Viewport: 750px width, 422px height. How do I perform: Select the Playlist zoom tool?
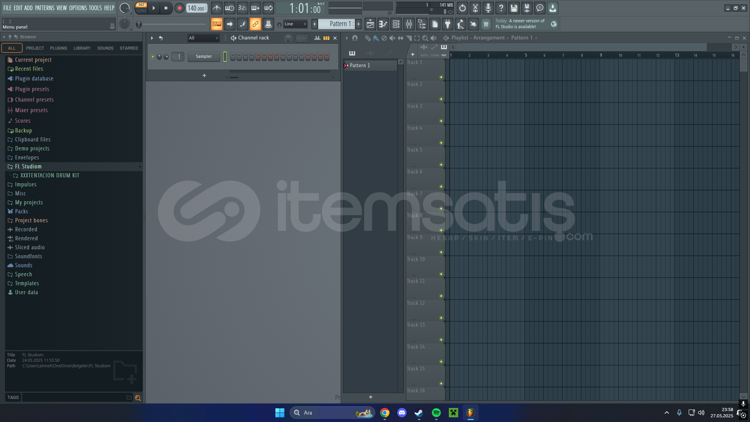425,38
